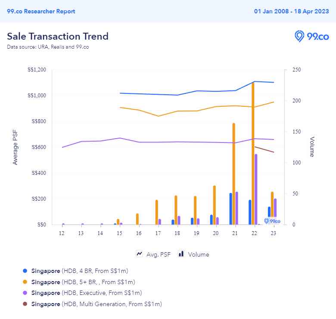Viewport: 336px width, 319px height.
Task: Click the Sale Transaction Trend title
Action: click(58, 36)
